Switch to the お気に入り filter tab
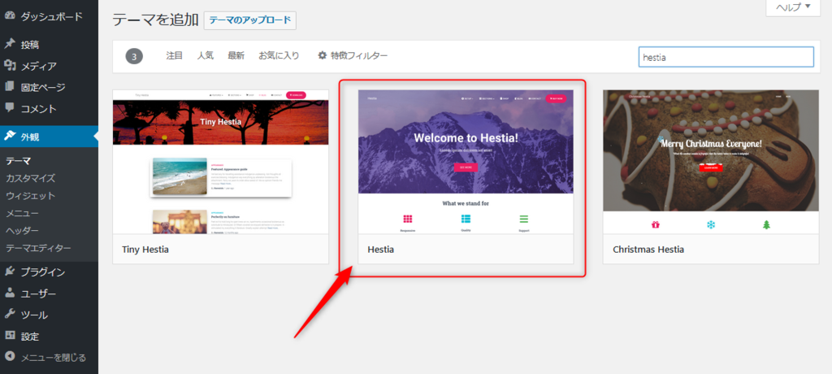This screenshot has width=832, height=374. pyautogui.click(x=279, y=55)
